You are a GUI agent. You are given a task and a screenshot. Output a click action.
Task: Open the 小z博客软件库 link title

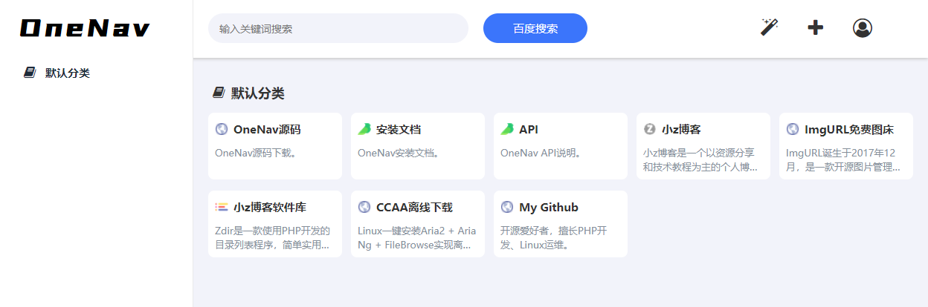pos(269,207)
